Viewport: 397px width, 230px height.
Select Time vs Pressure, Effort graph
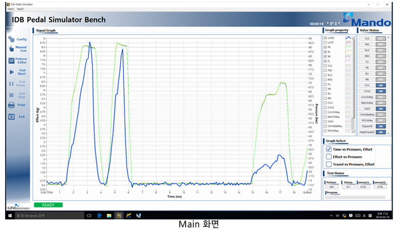pos(328,149)
